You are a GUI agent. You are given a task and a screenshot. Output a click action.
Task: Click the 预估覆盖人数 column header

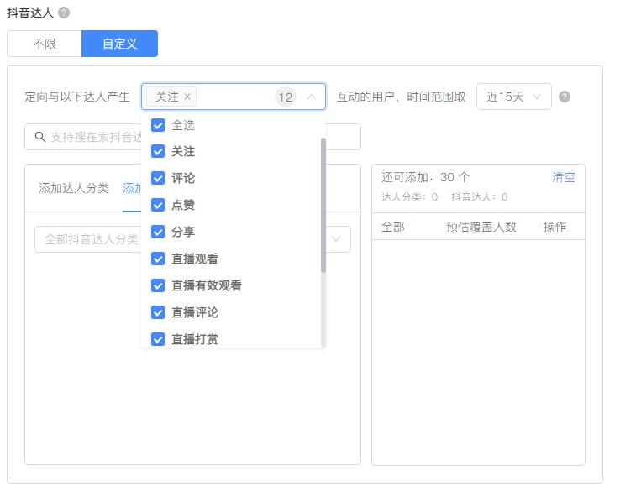tap(481, 227)
